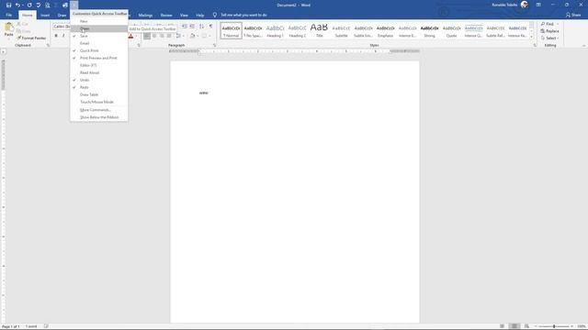The height and width of the screenshot is (330, 588).
Task: Click the proofing icon in status bar
Action: click(x=46, y=326)
